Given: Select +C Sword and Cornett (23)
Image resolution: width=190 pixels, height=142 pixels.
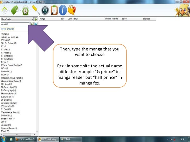Looking at the screenshot, I should click(10, 37).
